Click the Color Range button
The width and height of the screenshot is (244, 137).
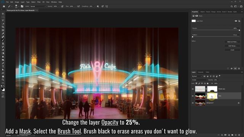tap(232, 46)
